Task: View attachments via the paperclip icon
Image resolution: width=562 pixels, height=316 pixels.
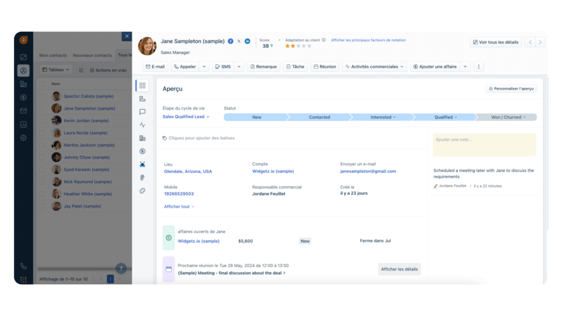Action: pos(142,177)
